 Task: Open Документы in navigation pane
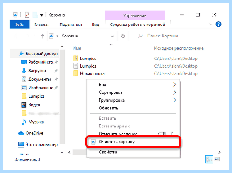(x=39, y=79)
